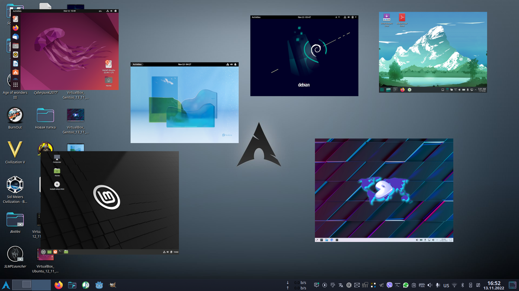Viewport: 519px width, 291px height.
Task: Click Show Applications grid in Ubuntu dock
Action: point(15,84)
